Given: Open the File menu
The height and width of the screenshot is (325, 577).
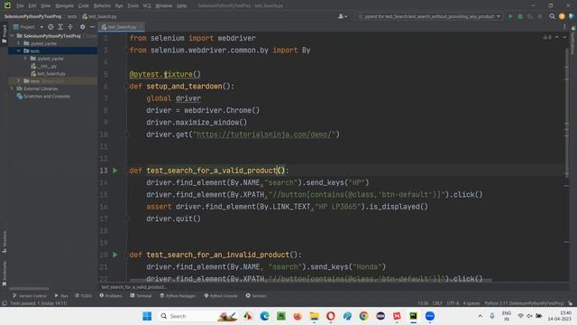Looking at the screenshot, I should tap(20, 5).
